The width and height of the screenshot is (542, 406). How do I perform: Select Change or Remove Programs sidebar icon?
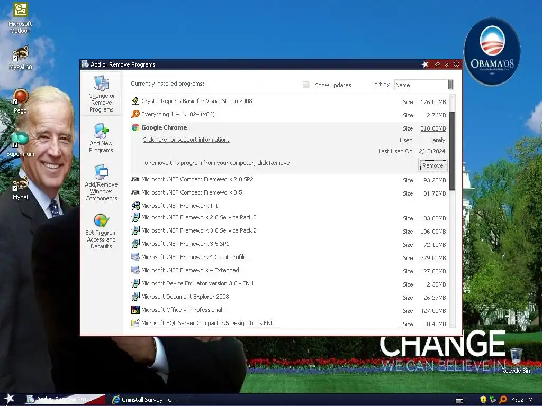click(101, 94)
